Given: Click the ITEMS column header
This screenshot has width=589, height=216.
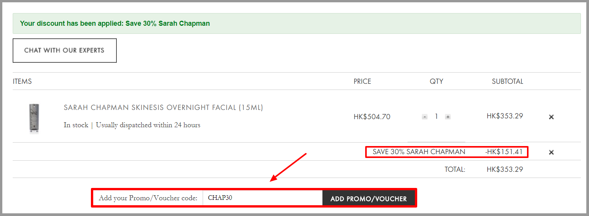Looking at the screenshot, I should point(22,81).
